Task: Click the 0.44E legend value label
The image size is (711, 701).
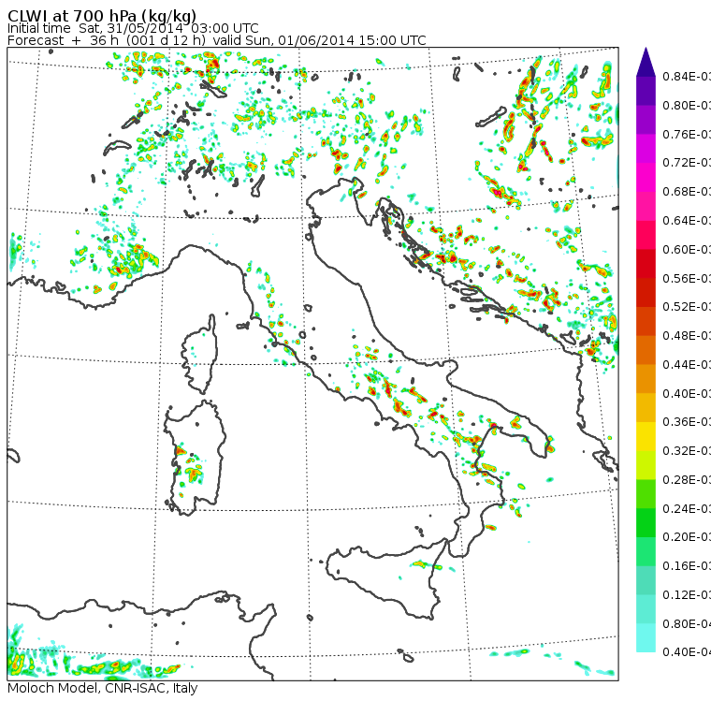Action: coord(687,364)
